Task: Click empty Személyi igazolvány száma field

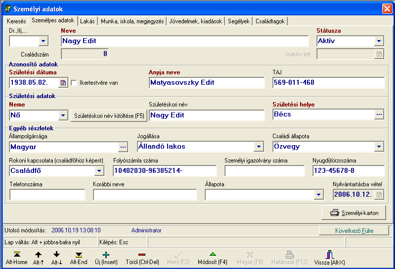Action: click(264, 171)
